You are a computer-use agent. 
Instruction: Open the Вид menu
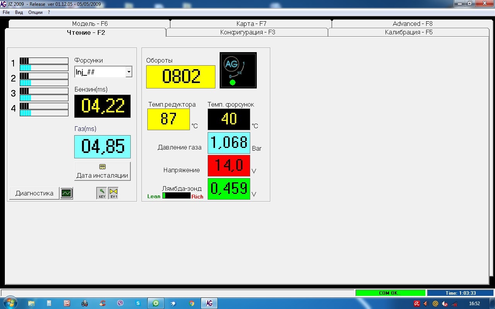click(19, 12)
